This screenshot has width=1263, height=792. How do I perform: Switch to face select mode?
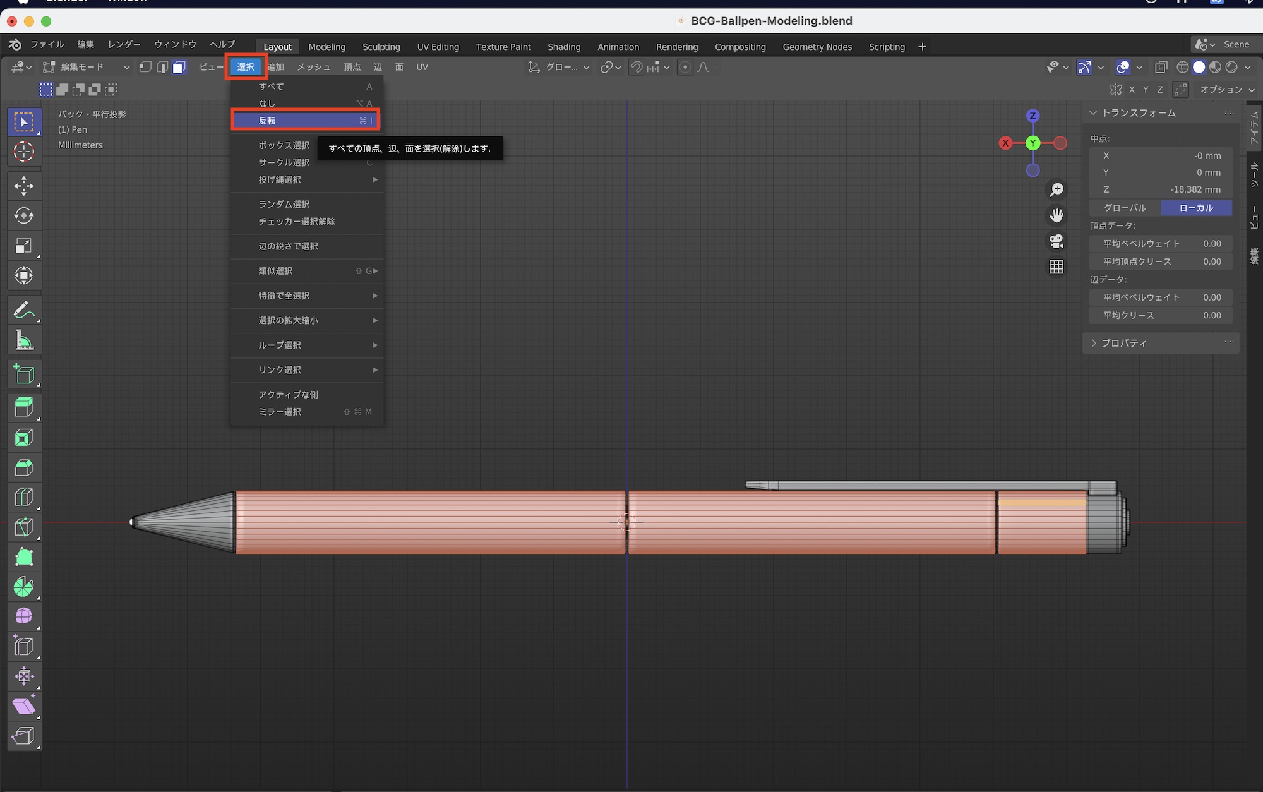pyautogui.click(x=179, y=67)
